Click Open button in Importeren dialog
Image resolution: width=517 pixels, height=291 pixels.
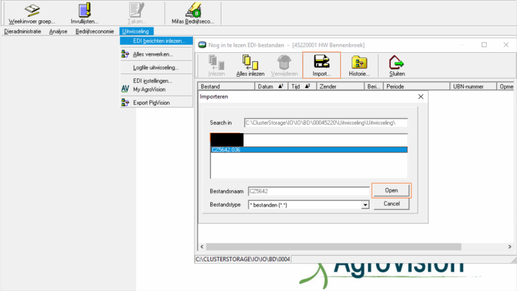point(391,191)
